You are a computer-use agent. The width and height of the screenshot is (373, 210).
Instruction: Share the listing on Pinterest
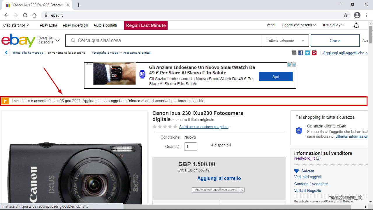[314, 53]
